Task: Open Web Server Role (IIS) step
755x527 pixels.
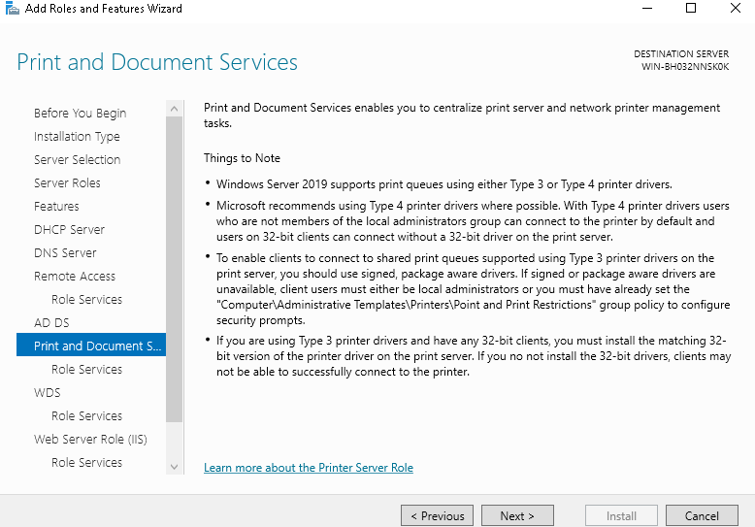Action: tap(92, 440)
